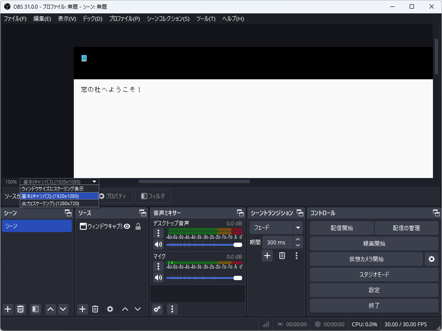This screenshot has width=442, height=331.
Task: Open scene filters icon in Scenes dock
Action: (35, 309)
